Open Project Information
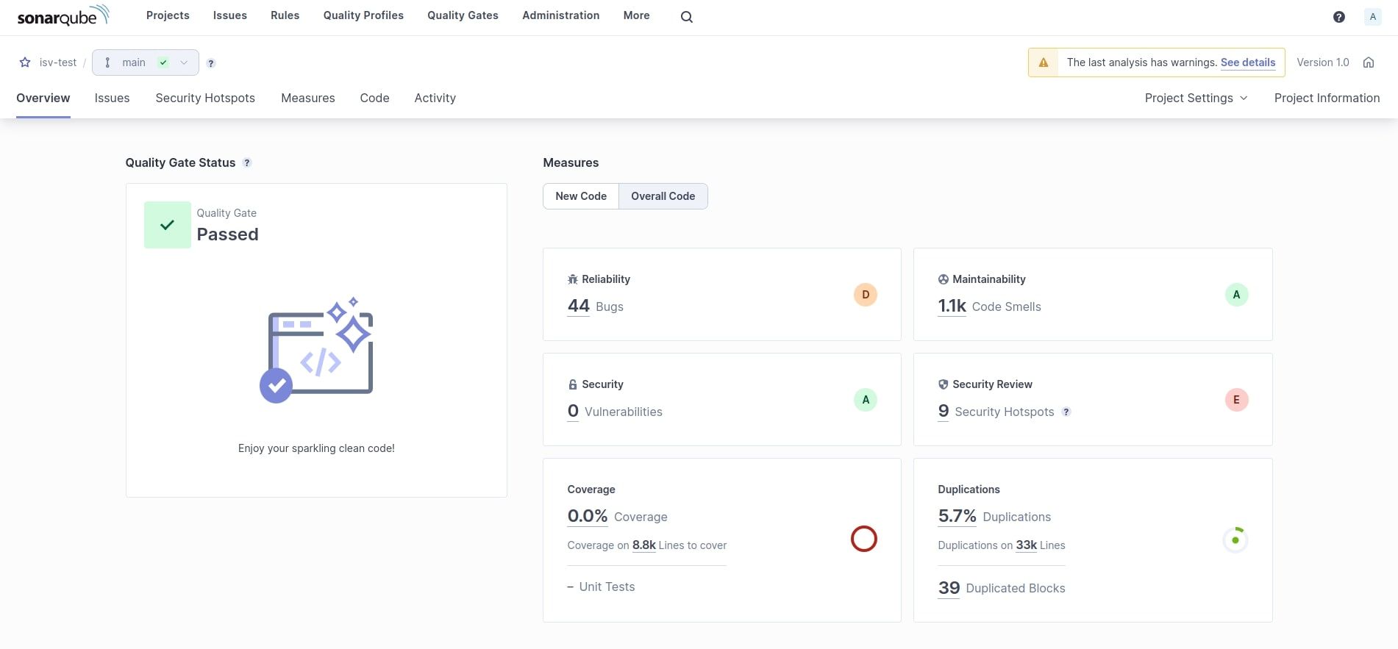The image size is (1398, 649). click(1327, 98)
